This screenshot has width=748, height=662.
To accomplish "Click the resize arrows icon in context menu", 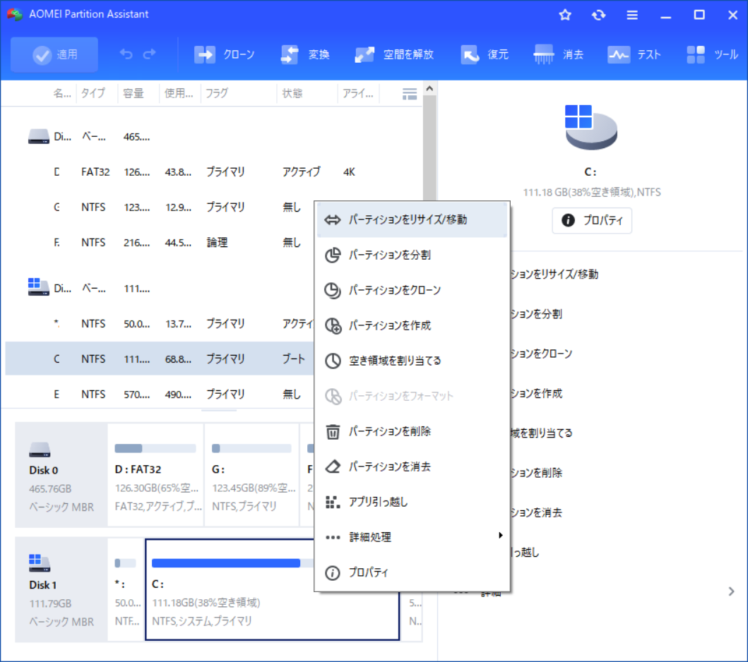I will [x=333, y=219].
